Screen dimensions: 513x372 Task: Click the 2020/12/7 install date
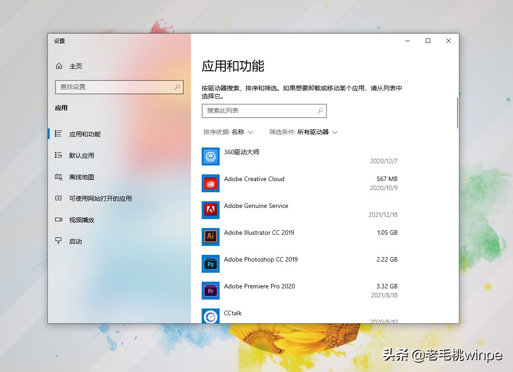click(384, 161)
